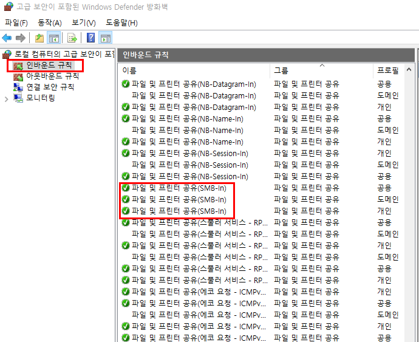Select 연결 보안 규칙 in the tree
Screen dimensions: 419x342
[x=50, y=87]
